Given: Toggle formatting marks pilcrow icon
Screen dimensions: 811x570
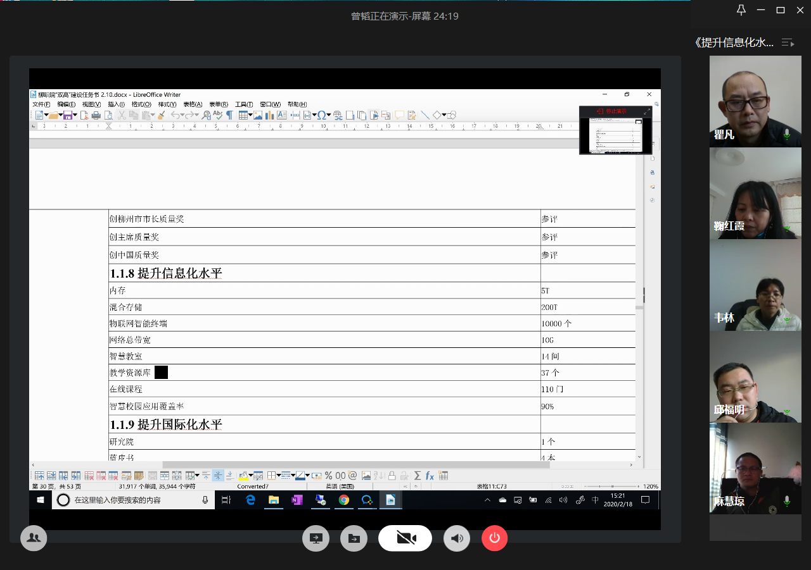Looking at the screenshot, I should [x=229, y=115].
